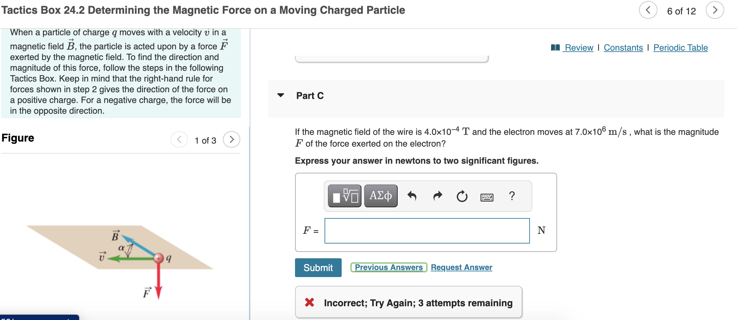737x320 pixels.
Task: Open the Constants reference
Action: tap(623, 48)
